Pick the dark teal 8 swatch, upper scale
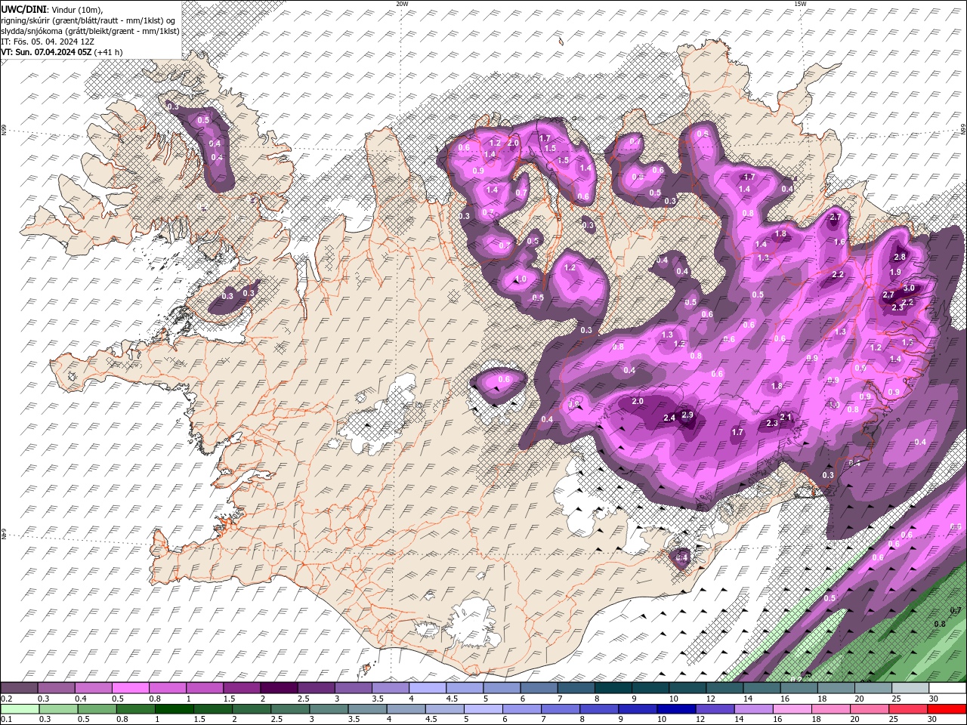Screen dimensions: 967x725 tap(613, 688)
